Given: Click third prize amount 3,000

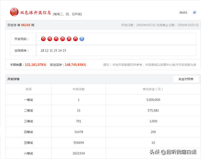Looking at the screenshot, I should [x=153, y=121].
